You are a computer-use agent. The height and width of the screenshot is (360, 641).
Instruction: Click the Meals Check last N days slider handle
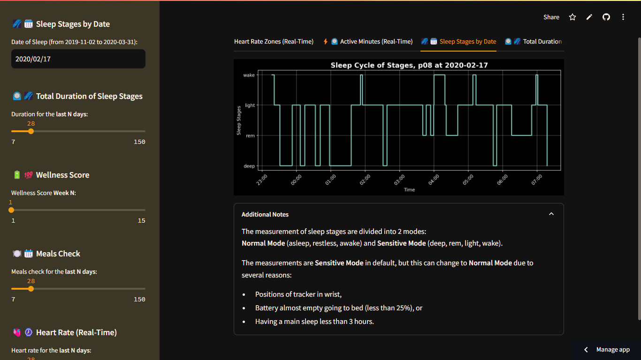pos(31,289)
